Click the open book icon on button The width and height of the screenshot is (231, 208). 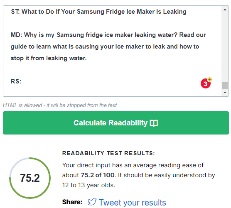coord(154,123)
